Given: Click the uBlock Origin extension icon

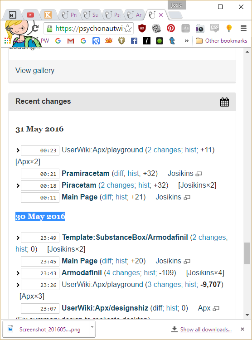Looking at the screenshot, I should tap(142, 28).
